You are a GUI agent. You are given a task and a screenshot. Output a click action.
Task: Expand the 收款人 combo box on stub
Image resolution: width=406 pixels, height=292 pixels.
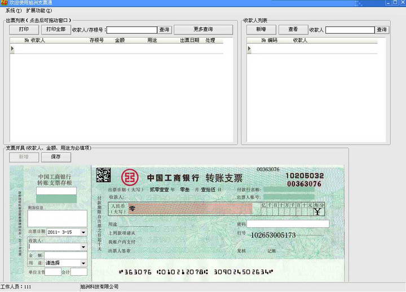[83, 247]
